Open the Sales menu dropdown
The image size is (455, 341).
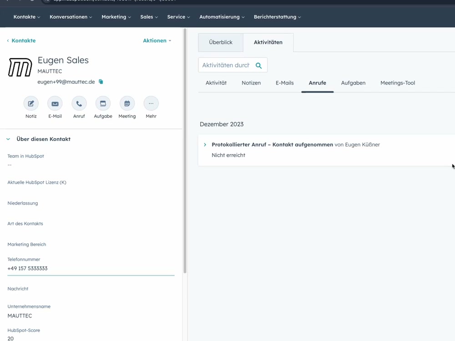click(149, 17)
